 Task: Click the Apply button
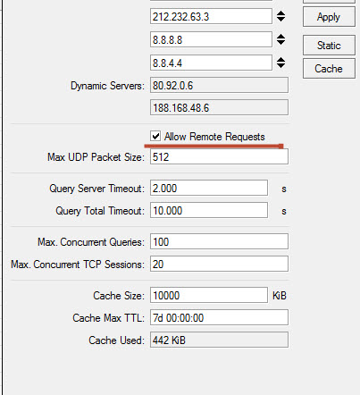[329, 17]
